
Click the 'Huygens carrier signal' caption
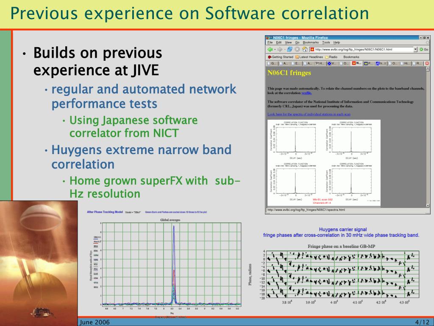342,230
